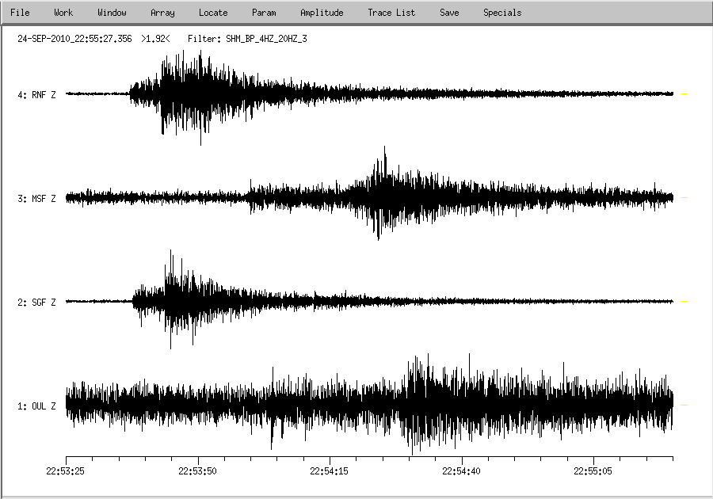This screenshot has height=499, width=713.
Task: Open the Specials menu
Action: tap(502, 13)
